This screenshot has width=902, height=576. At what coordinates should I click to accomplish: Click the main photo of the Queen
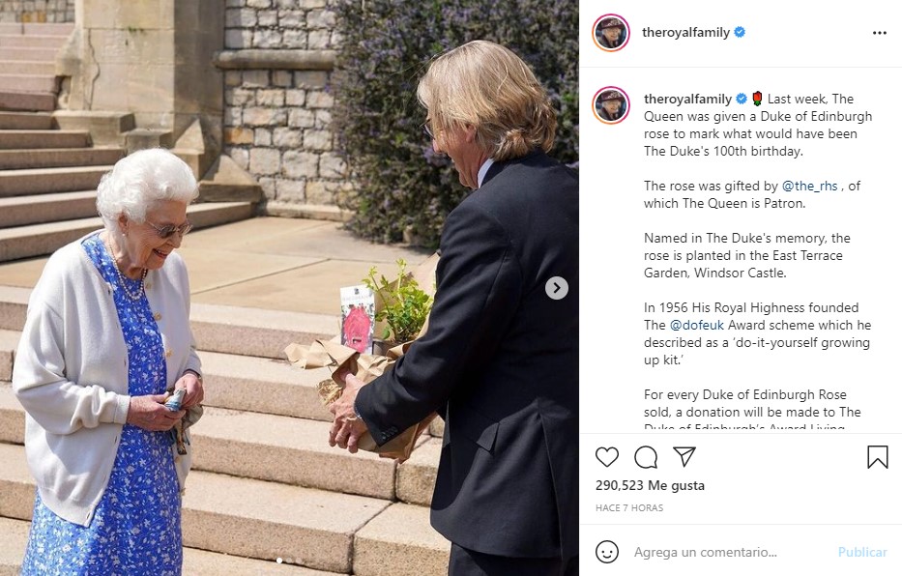[289, 288]
